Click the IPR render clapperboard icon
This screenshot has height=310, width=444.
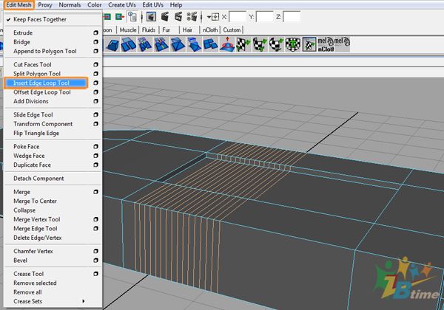coord(178,17)
